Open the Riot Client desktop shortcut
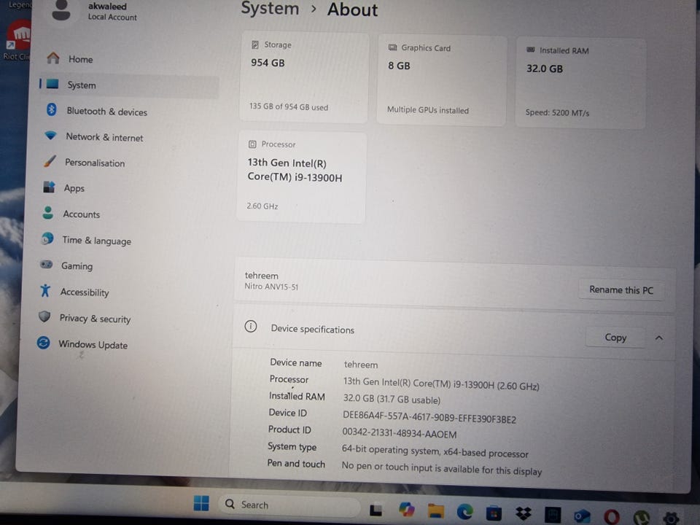This screenshot has height=525, width=700. pos(16,41)
